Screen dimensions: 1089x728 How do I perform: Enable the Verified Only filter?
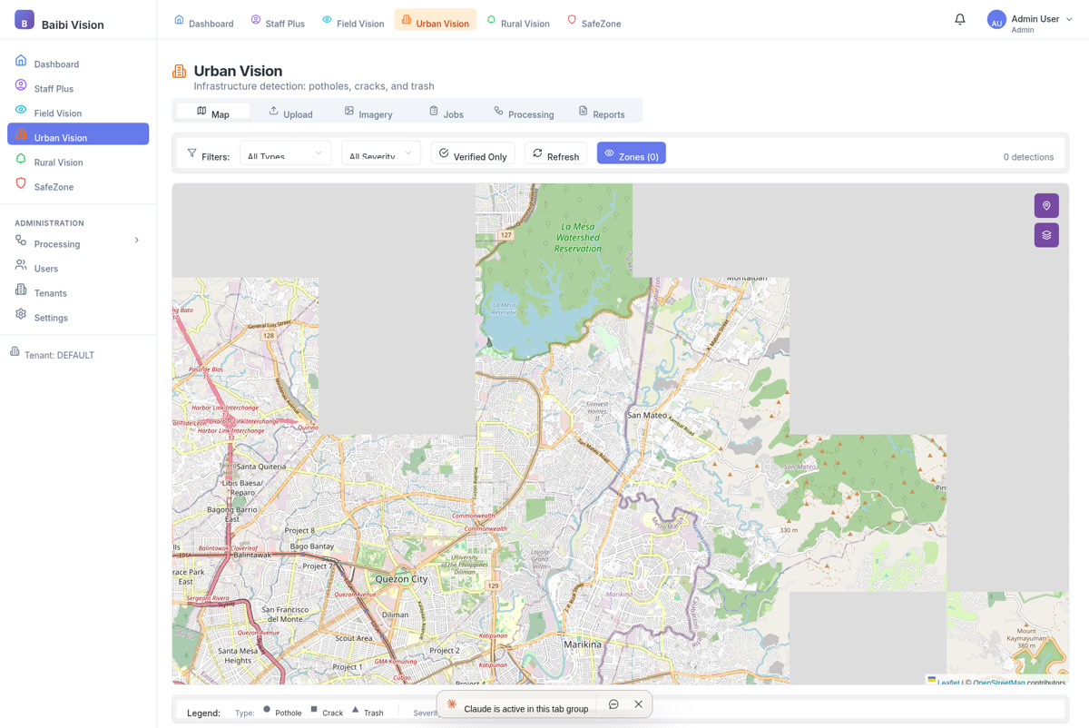(x=472, y=155)
